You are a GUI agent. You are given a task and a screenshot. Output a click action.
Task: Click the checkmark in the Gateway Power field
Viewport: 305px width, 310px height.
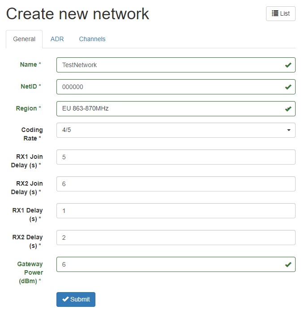click(288, 264)
